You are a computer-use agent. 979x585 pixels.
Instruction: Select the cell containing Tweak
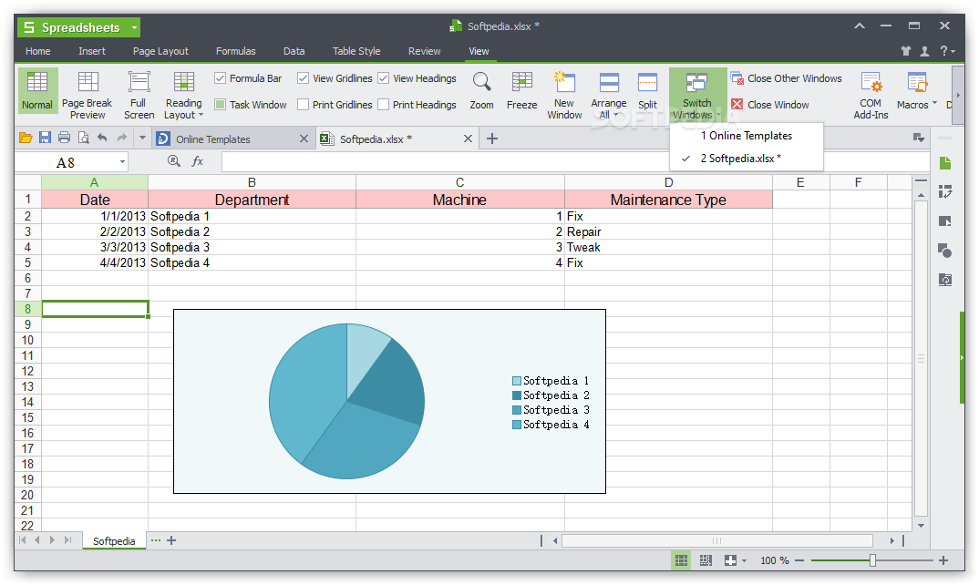(x=668, y=247)
